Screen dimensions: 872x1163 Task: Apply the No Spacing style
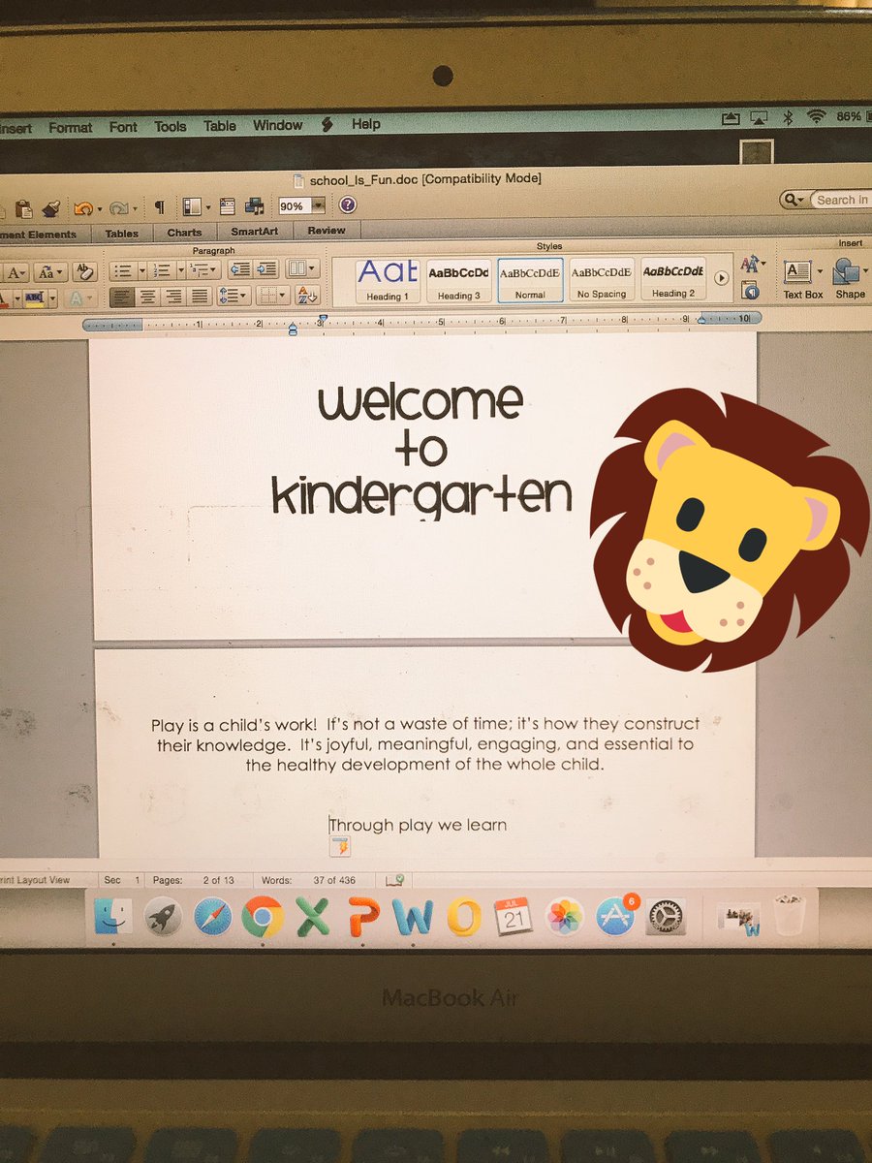tap(602, 279)
